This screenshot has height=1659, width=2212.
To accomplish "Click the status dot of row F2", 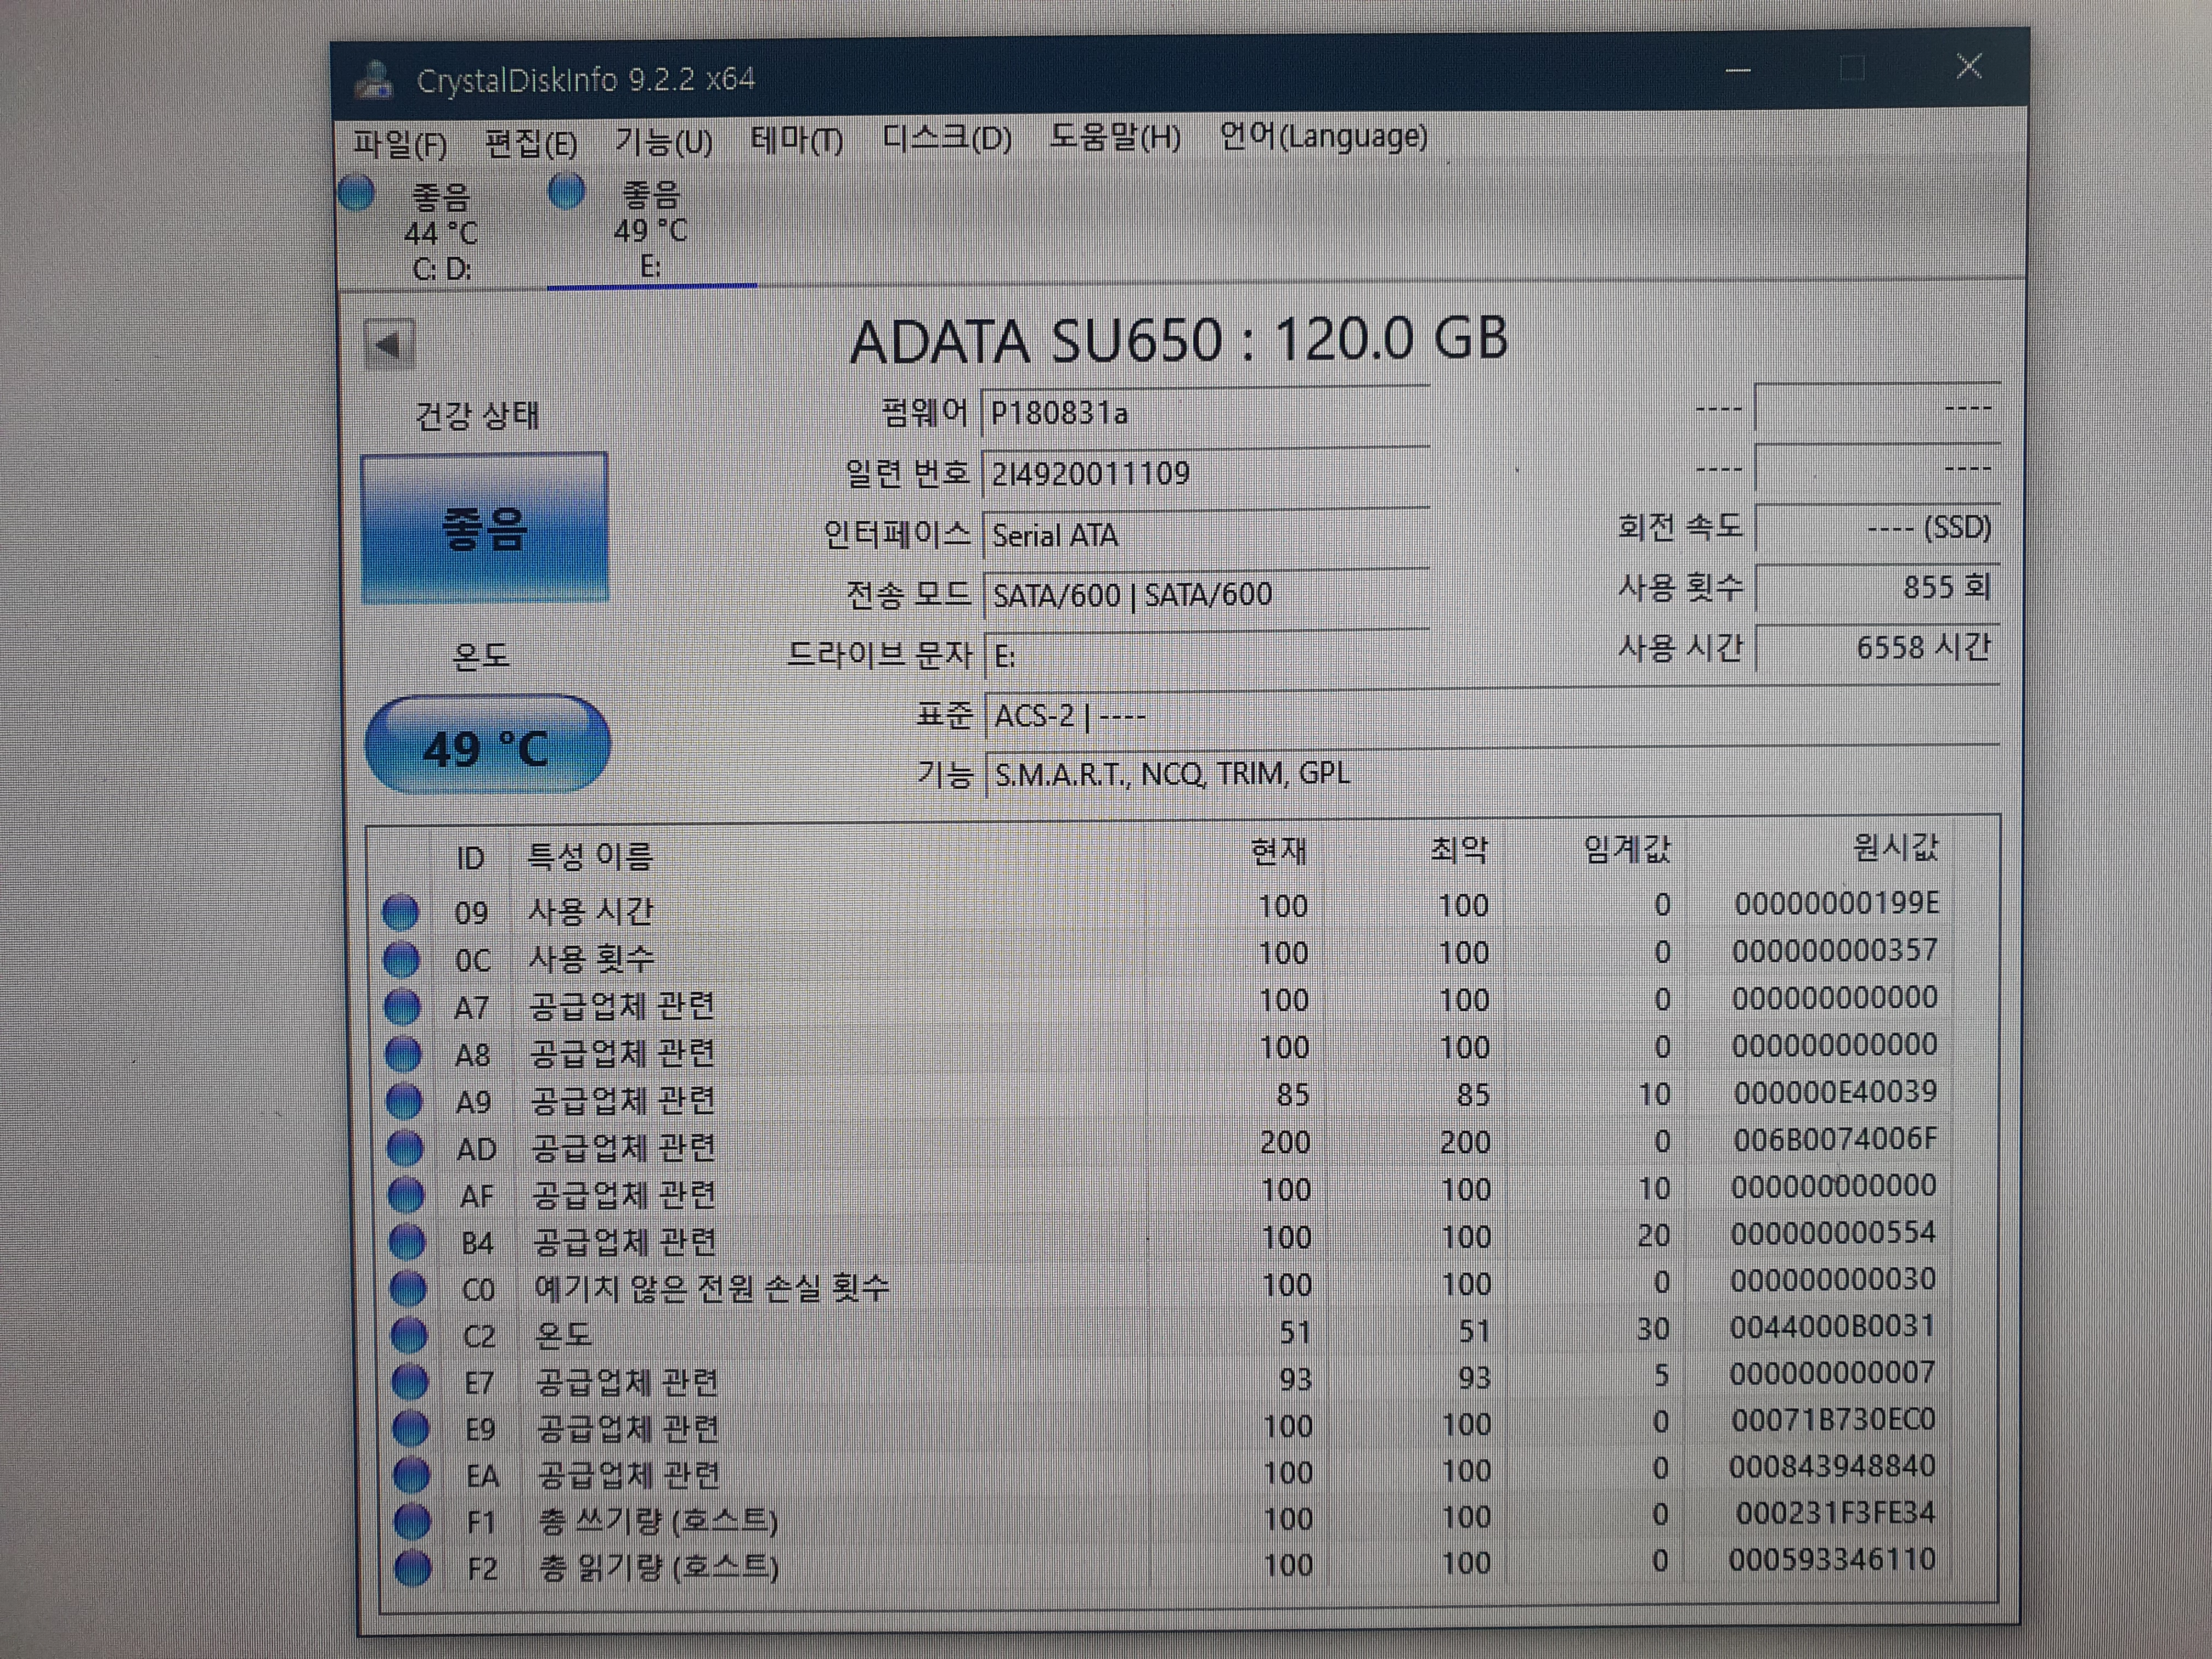I will [x=413, y=1567].
